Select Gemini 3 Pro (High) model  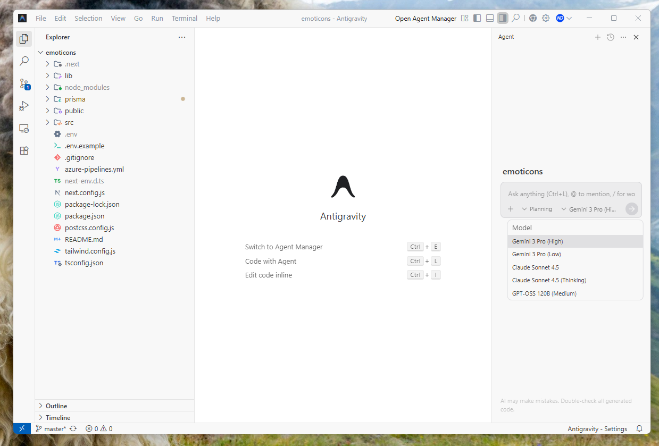click(x=575, y=241)
